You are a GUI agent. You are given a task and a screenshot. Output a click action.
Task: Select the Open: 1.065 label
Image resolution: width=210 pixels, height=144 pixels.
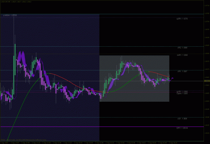182,93
